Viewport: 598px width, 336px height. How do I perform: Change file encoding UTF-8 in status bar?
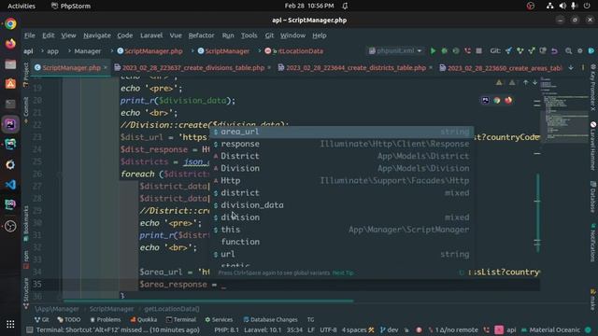328,329
